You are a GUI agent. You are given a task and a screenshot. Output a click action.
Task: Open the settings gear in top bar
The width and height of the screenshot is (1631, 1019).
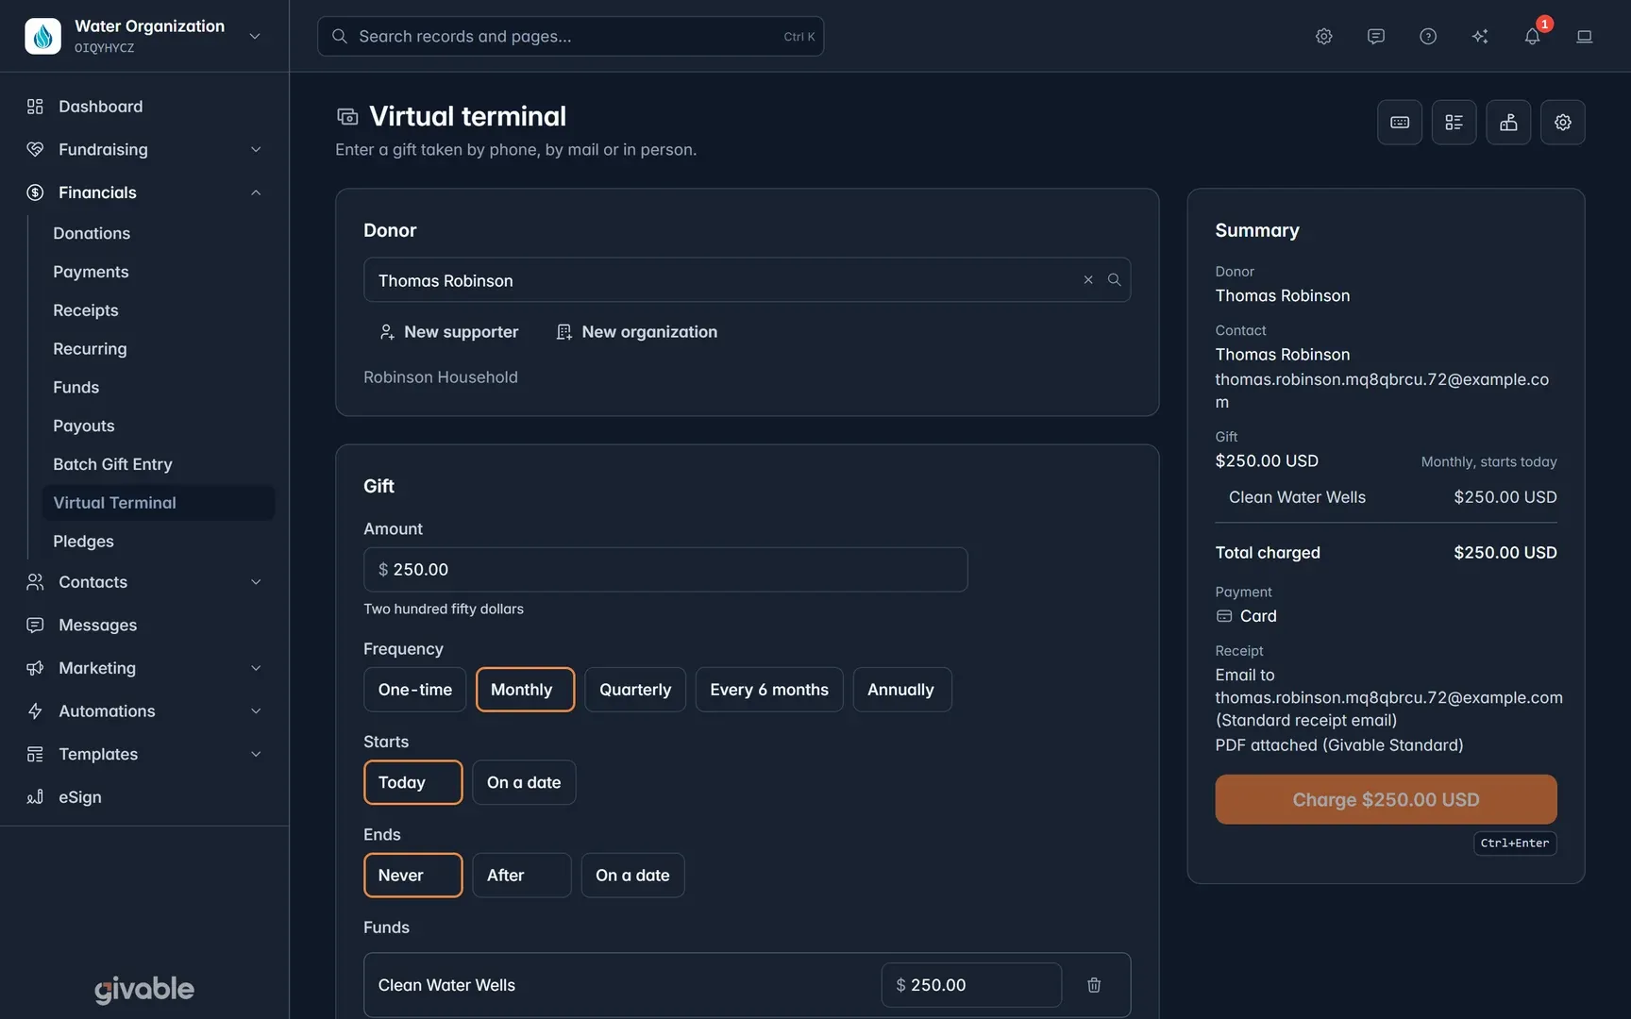[1323, 36]
